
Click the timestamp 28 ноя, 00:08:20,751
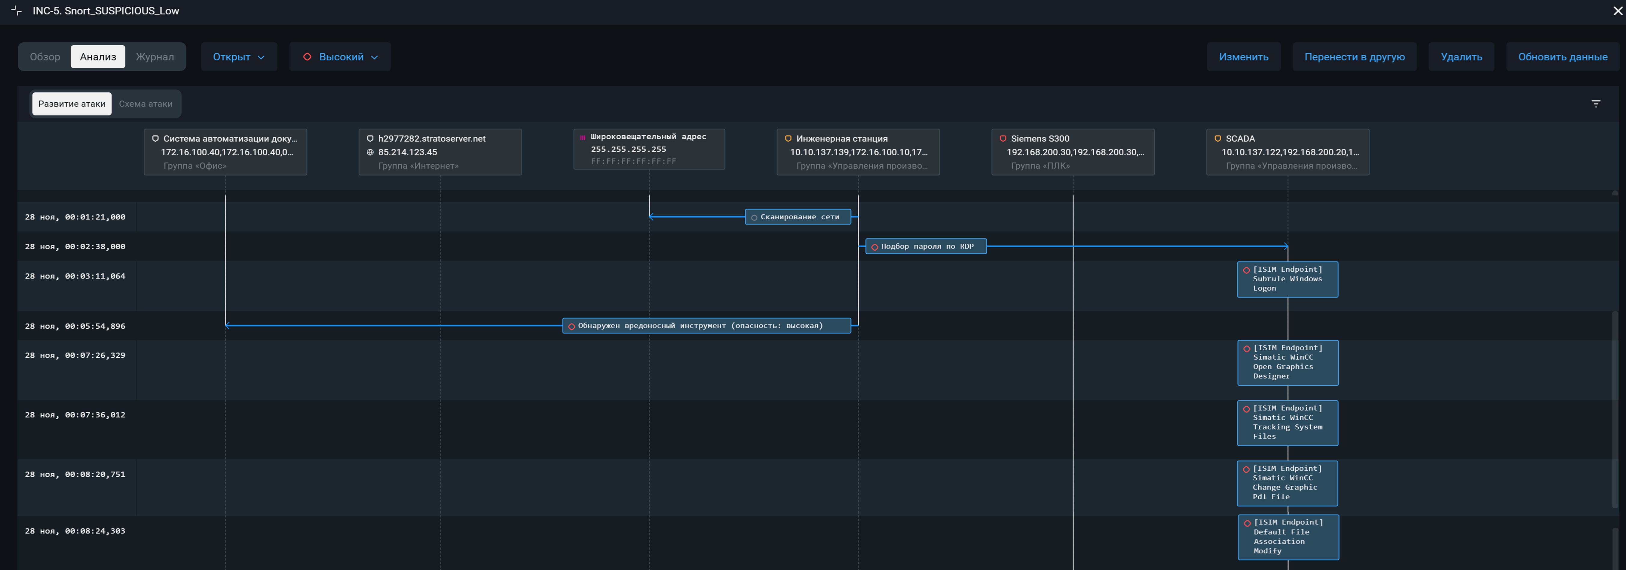[75, 474]
